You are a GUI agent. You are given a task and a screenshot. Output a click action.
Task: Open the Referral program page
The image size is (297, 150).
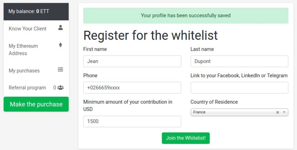[x=36, y=87]
